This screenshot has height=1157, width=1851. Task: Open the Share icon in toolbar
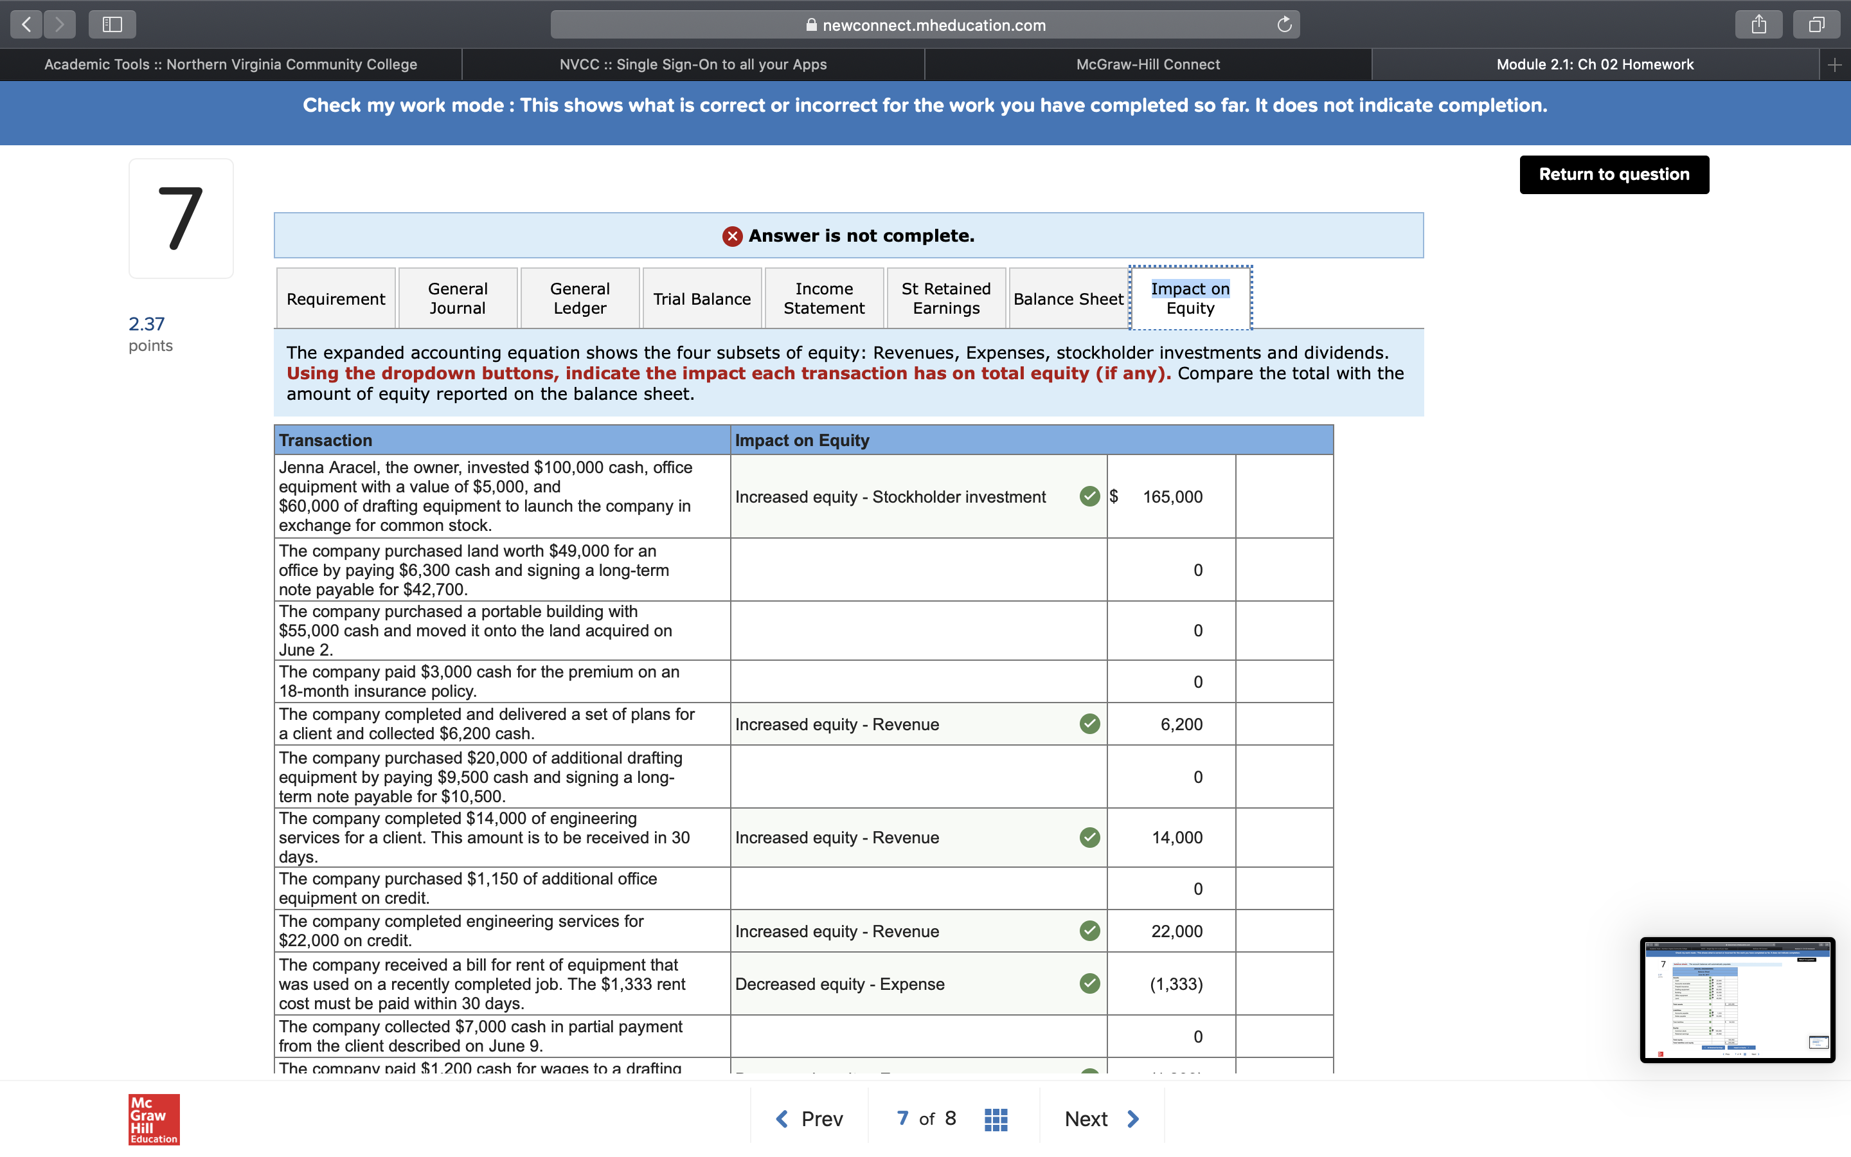point(1758,24)
